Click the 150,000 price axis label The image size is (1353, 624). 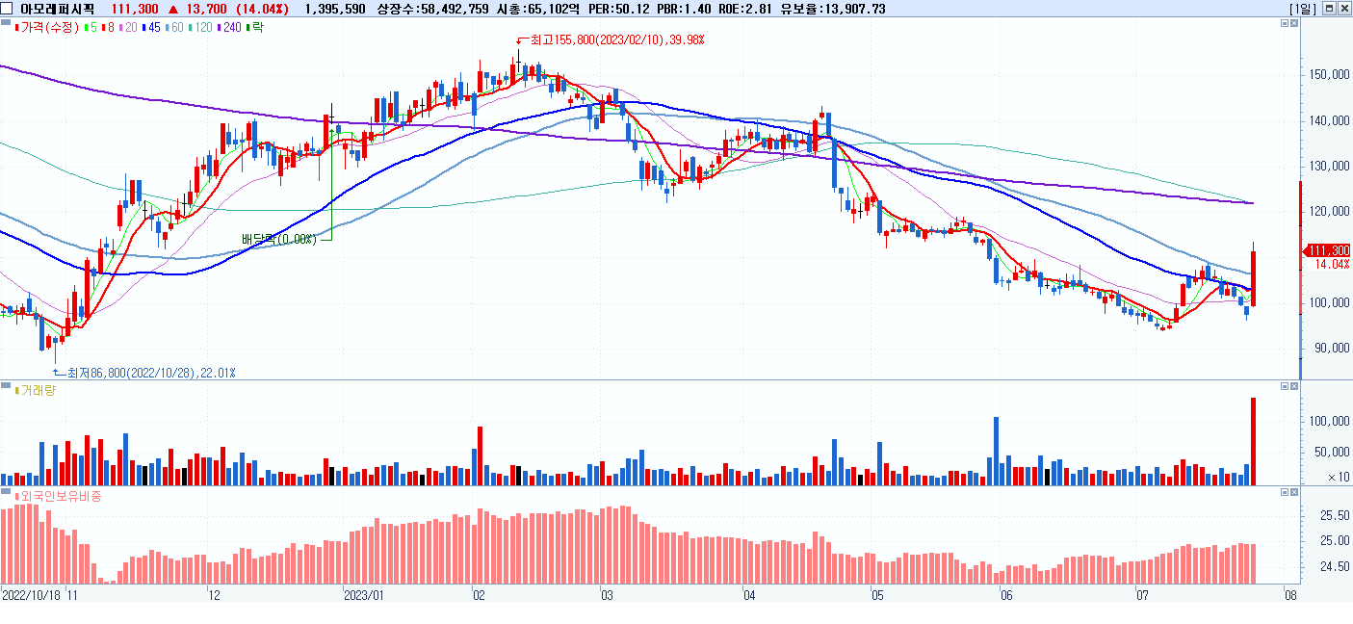click(x=1327, y=75)
